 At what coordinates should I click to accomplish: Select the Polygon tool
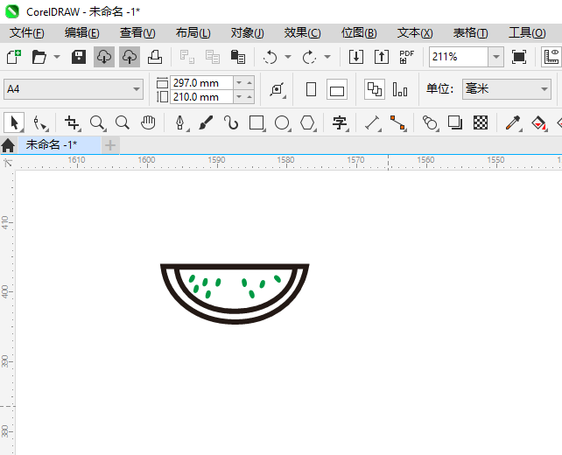click(x=307, y=122)
